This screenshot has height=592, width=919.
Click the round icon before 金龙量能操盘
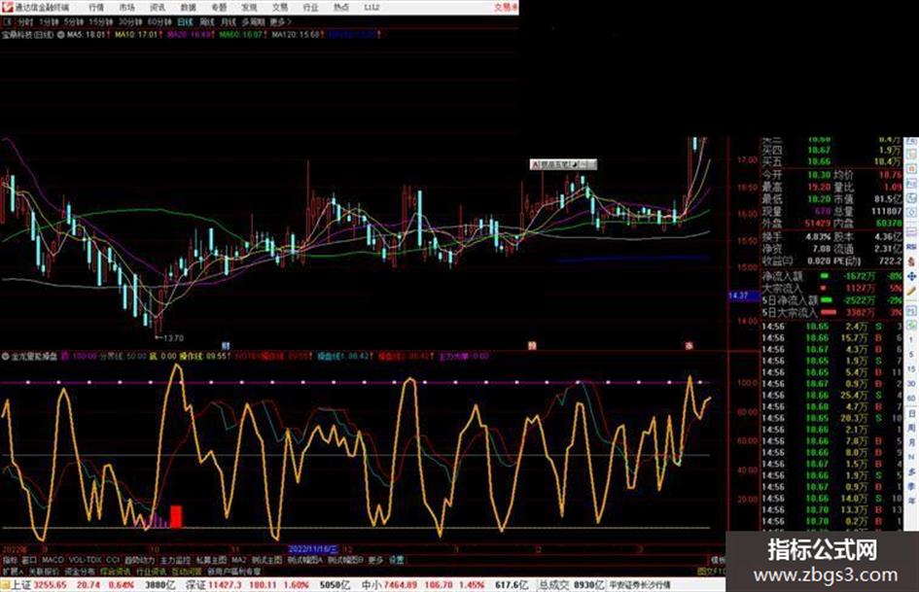coord(5,356)
